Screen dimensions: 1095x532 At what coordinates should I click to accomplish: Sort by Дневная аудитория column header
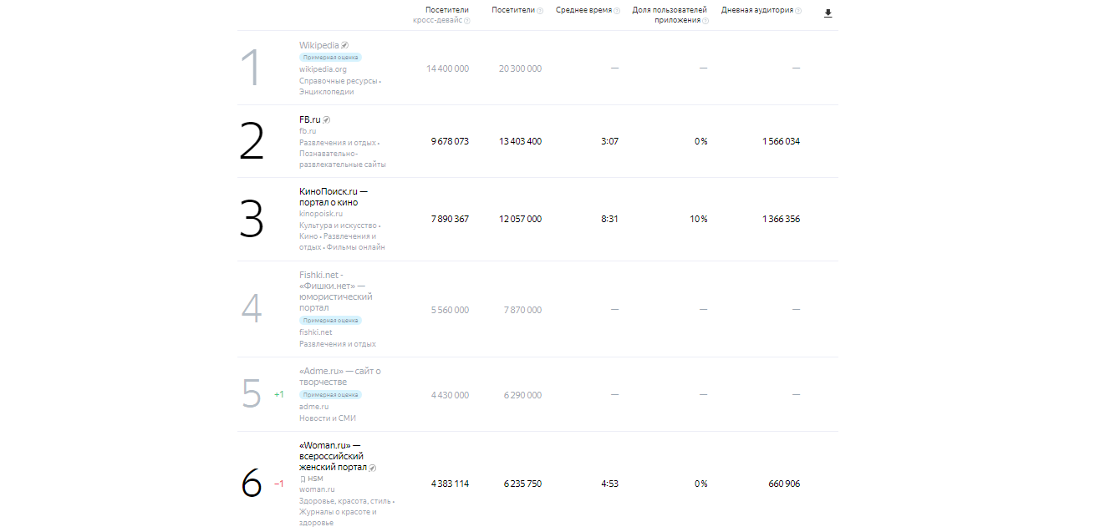click(x=757, y=10)
